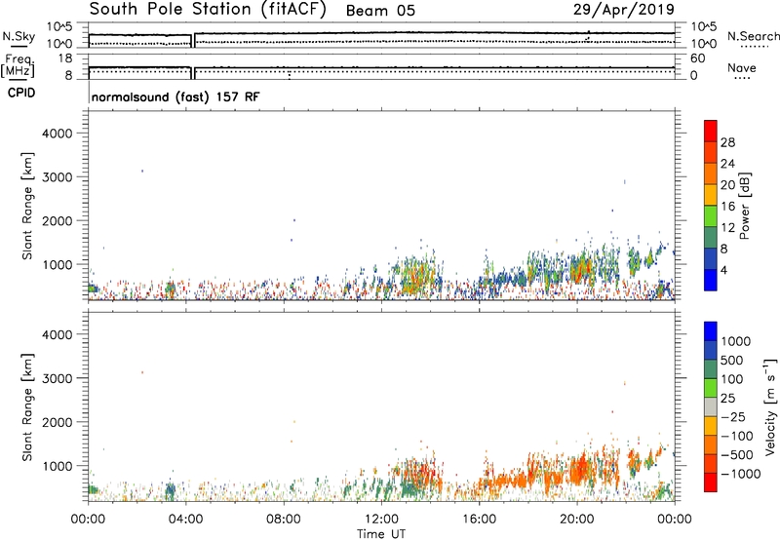Click Slant Range label of power panel

click(27, 206)
